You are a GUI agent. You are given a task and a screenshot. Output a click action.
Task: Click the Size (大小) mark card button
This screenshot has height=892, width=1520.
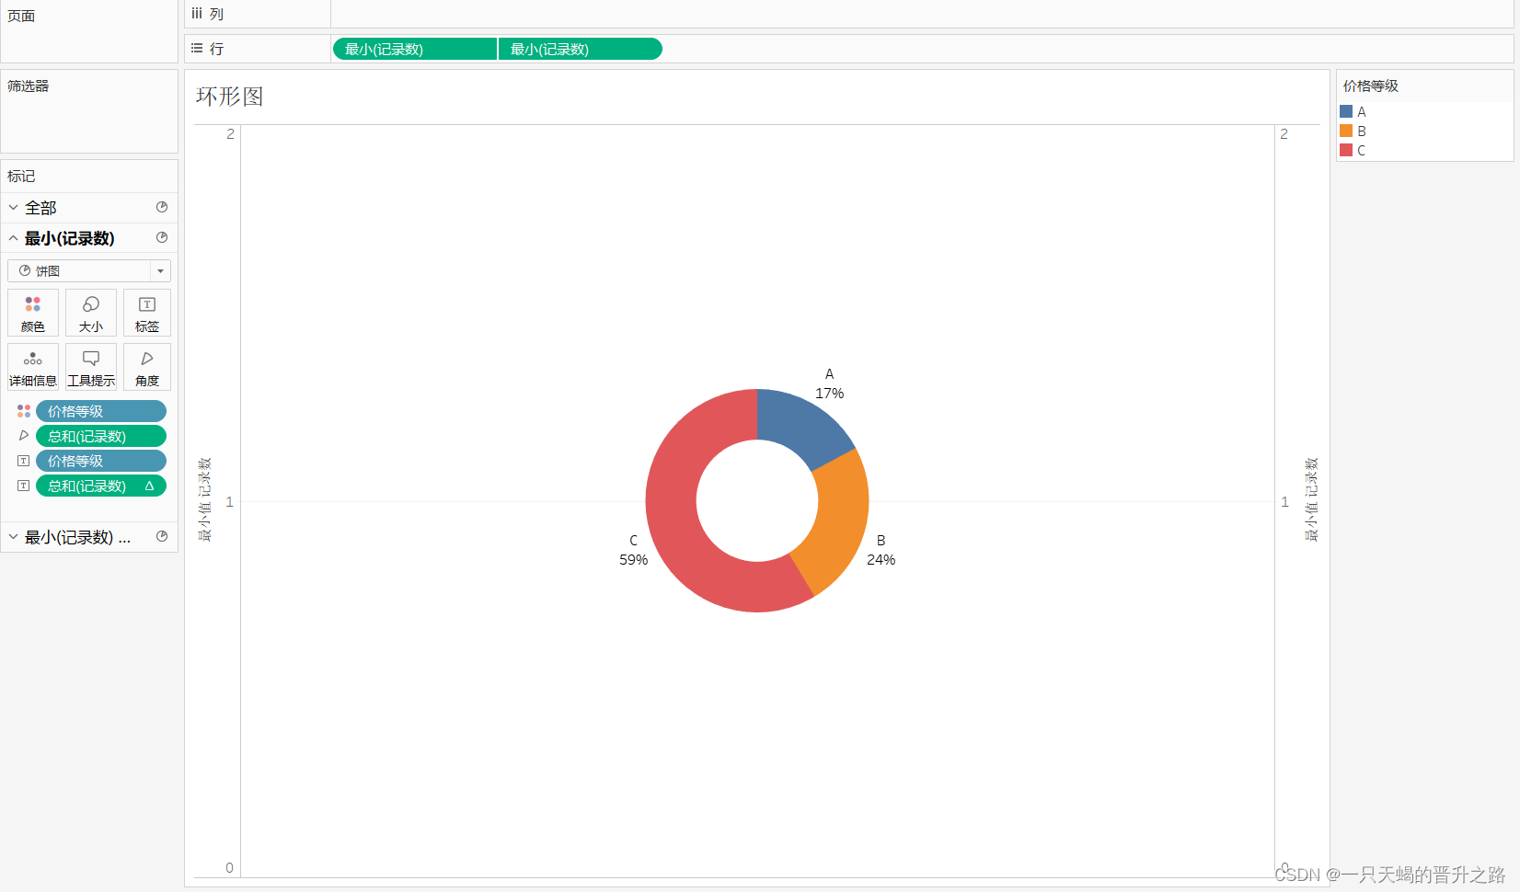tap(91, 313)
